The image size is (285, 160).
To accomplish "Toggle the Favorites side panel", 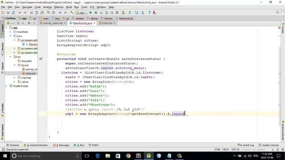I will point(2,110).
